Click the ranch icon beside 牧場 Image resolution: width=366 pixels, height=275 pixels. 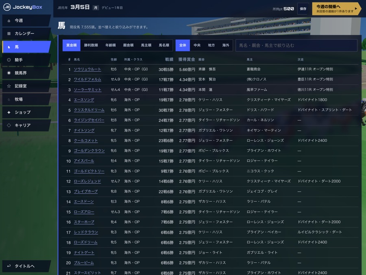[9, 99]
